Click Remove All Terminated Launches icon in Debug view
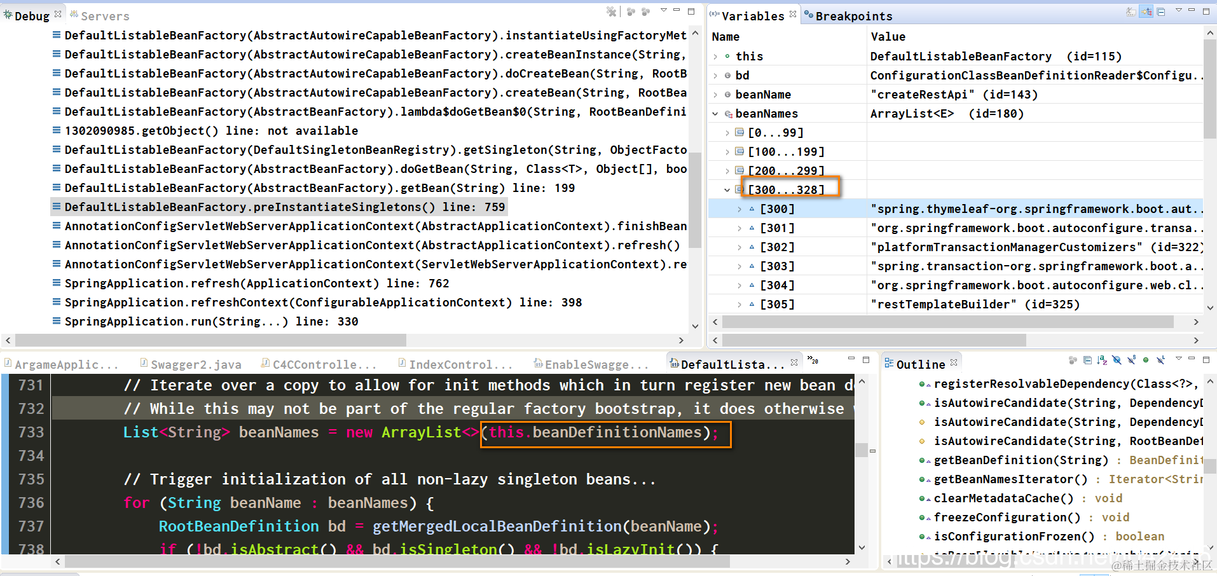The image size is (1217, 576). (612, 11)
